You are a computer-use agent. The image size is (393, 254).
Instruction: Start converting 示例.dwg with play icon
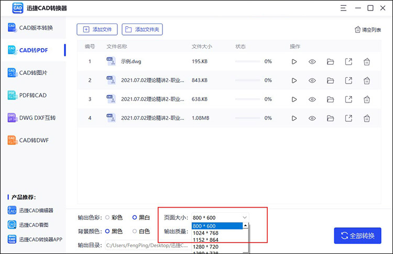[294, 62]
